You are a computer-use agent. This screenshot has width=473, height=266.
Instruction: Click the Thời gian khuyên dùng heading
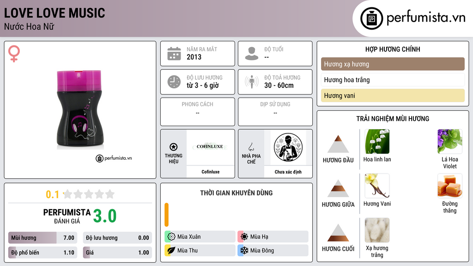click(236, 193)
